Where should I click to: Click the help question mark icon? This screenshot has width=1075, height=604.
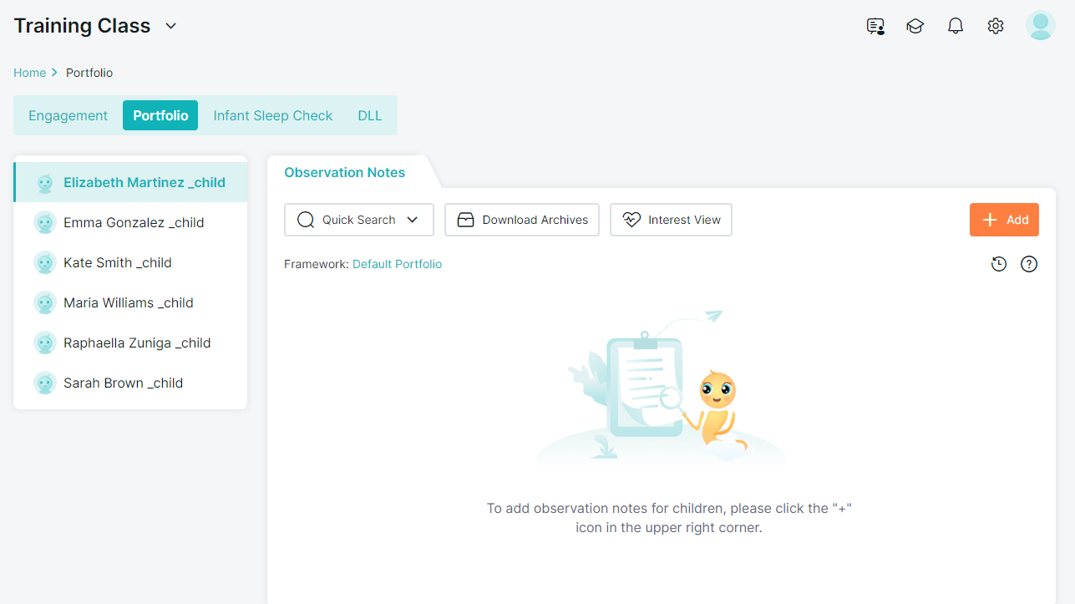coord(1029,264)
